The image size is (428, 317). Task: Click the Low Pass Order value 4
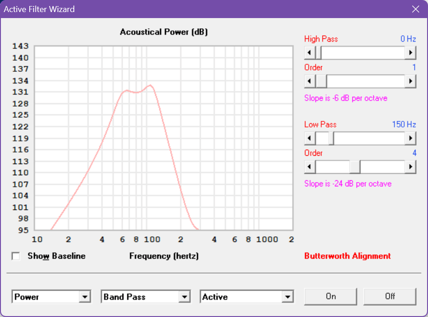pyautogui.click(x=415, y=153)
